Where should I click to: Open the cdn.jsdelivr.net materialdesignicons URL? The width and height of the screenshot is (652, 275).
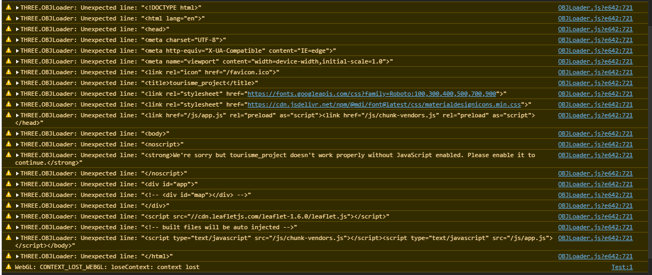(384, 104)
